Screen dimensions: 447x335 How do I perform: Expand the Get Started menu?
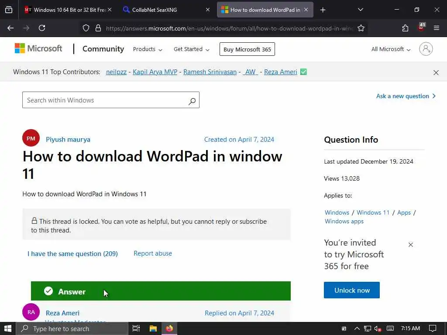pyautogui.click(x=192, y=49)
